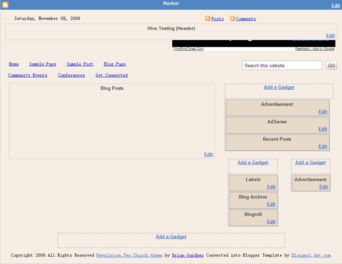This screenshot has width=342, height=264.
Task: Select the Labels gadget box
Action: (253, 183)
